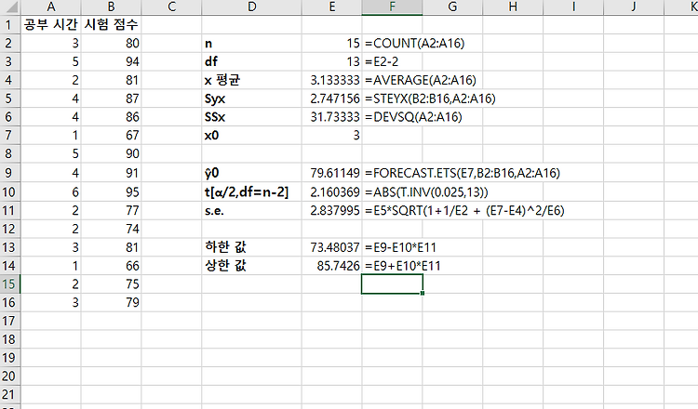Screen dimensions: 698x409
Task: Select column A header
Action: click(51, 7)
